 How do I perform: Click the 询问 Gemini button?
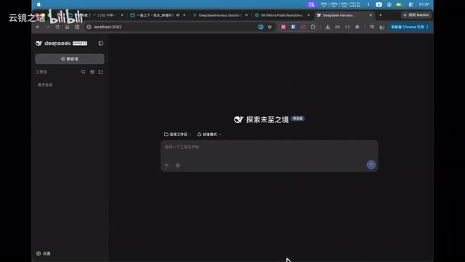[x=416, y=15]
